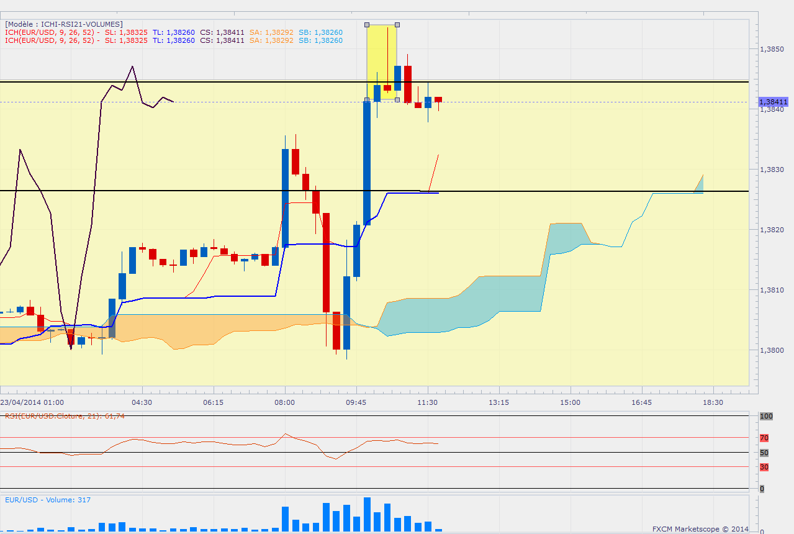Click the 16:45 time axis label
The image size is (794, 534).
click(x=641, y=402)
